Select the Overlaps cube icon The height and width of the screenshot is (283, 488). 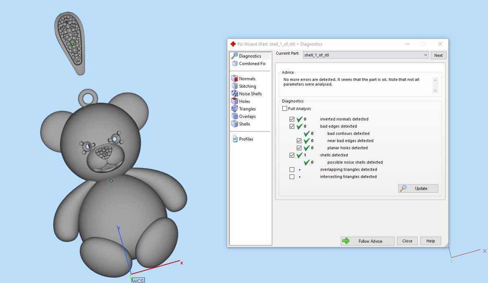pyautogui.click(x=235, y=117)
